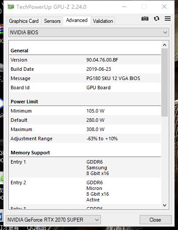Viewport: 178px width, 230px height.
Task: Minimize the GPU-Z window
Action: [124, 7]
